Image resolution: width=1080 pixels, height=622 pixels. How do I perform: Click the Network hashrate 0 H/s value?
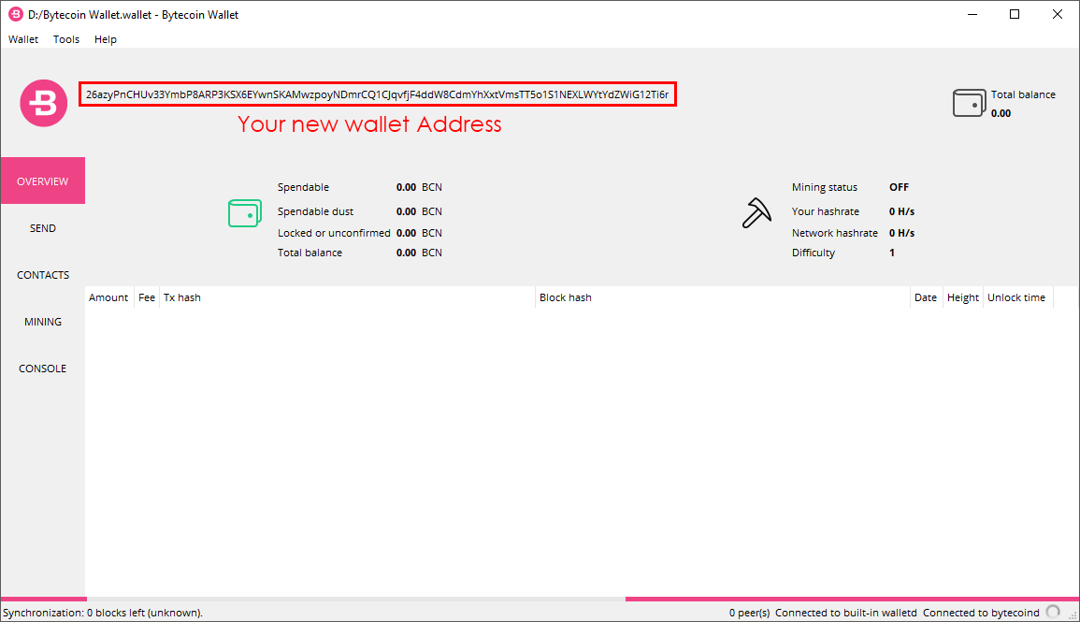901,233
